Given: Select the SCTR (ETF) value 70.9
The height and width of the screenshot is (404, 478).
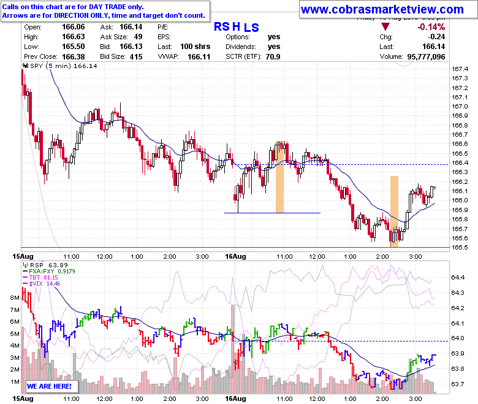Looking at the screenshot, I should (273, 57).
